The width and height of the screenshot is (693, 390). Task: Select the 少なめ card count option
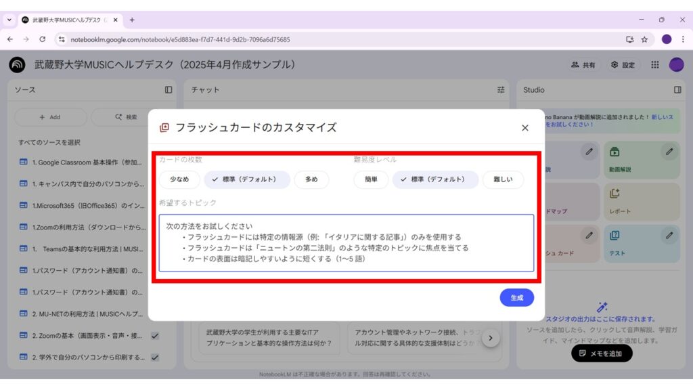tap(179, 179)
